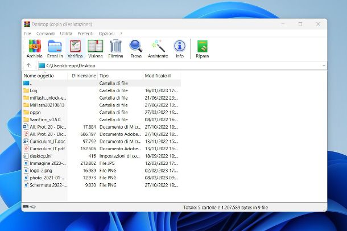The image size is (347, 231).
Task: Click size value 213.802
Action: [x=88, y=163]
